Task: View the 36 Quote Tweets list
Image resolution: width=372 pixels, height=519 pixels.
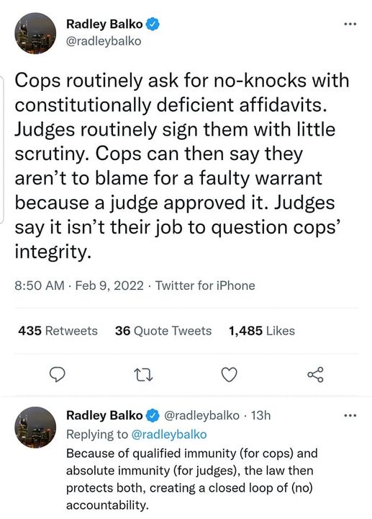Action: [x=163, y=331]
